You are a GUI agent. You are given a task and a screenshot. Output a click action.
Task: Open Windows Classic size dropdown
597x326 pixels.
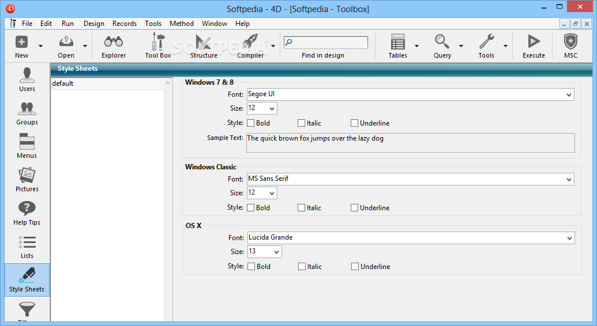coord(272,194)
